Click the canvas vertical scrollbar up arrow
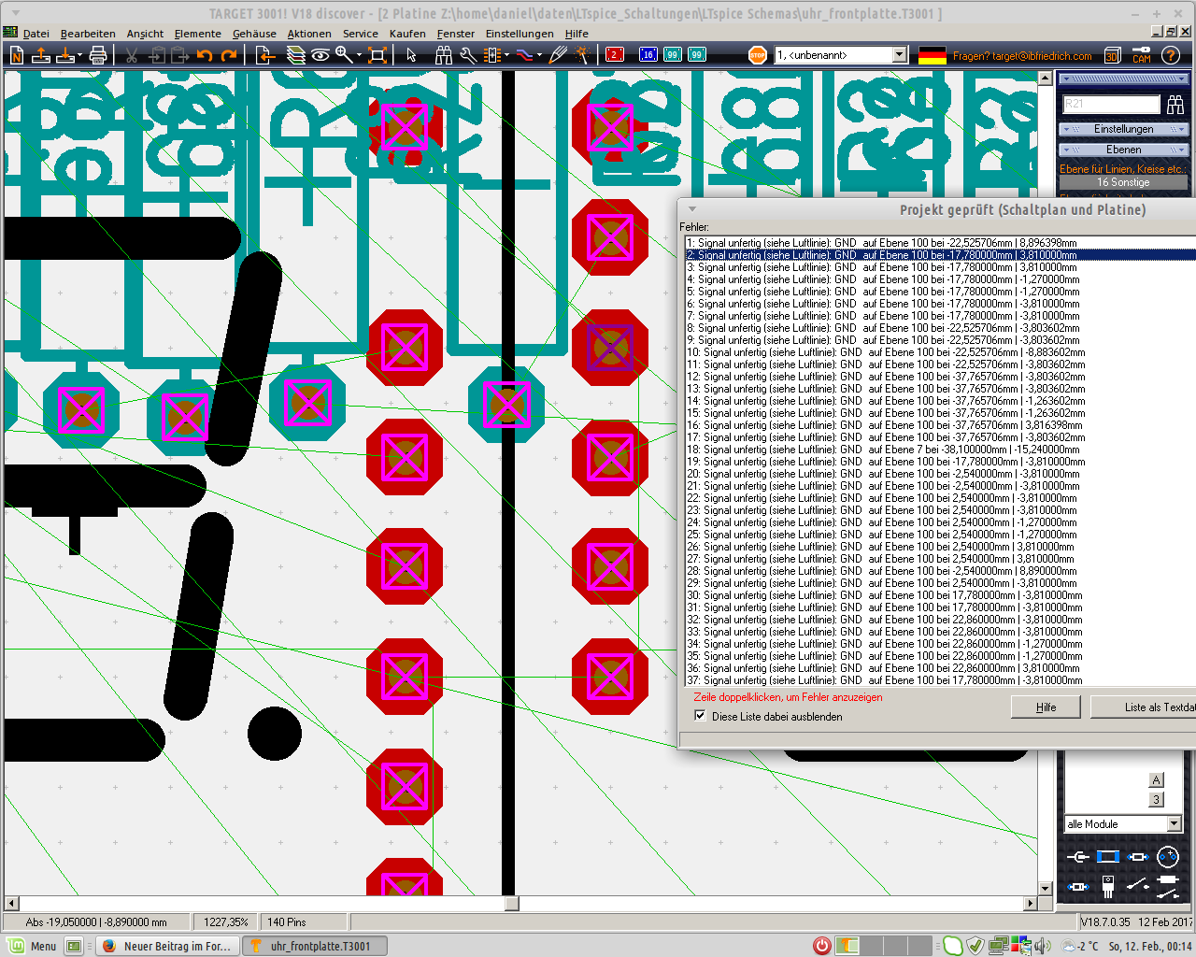This screenshot has width=1196, height=957. [1045, 79]
